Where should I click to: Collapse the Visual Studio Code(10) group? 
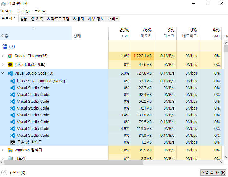point(2,73)
